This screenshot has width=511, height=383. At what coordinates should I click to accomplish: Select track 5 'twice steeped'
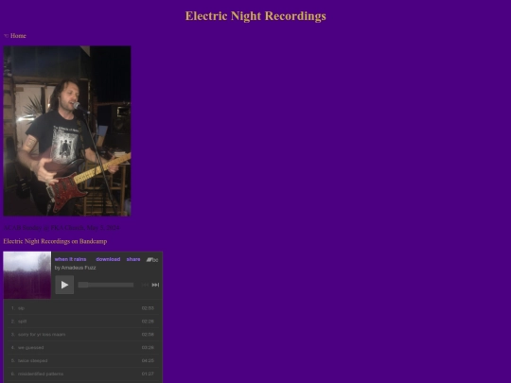coord(82,360)
